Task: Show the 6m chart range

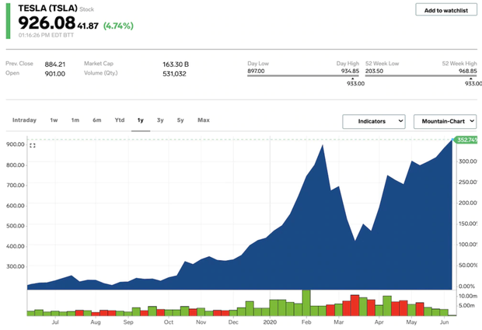Action: click(x=96, y=120)
